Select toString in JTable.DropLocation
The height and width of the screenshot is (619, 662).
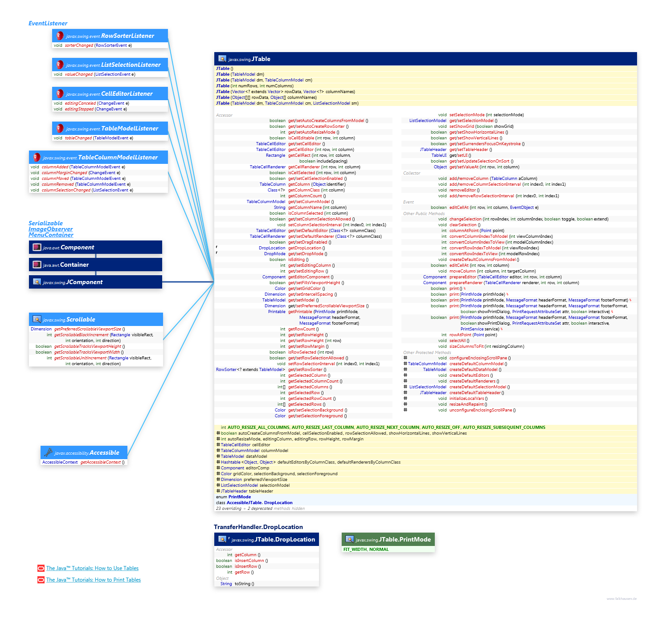[243, 584]
